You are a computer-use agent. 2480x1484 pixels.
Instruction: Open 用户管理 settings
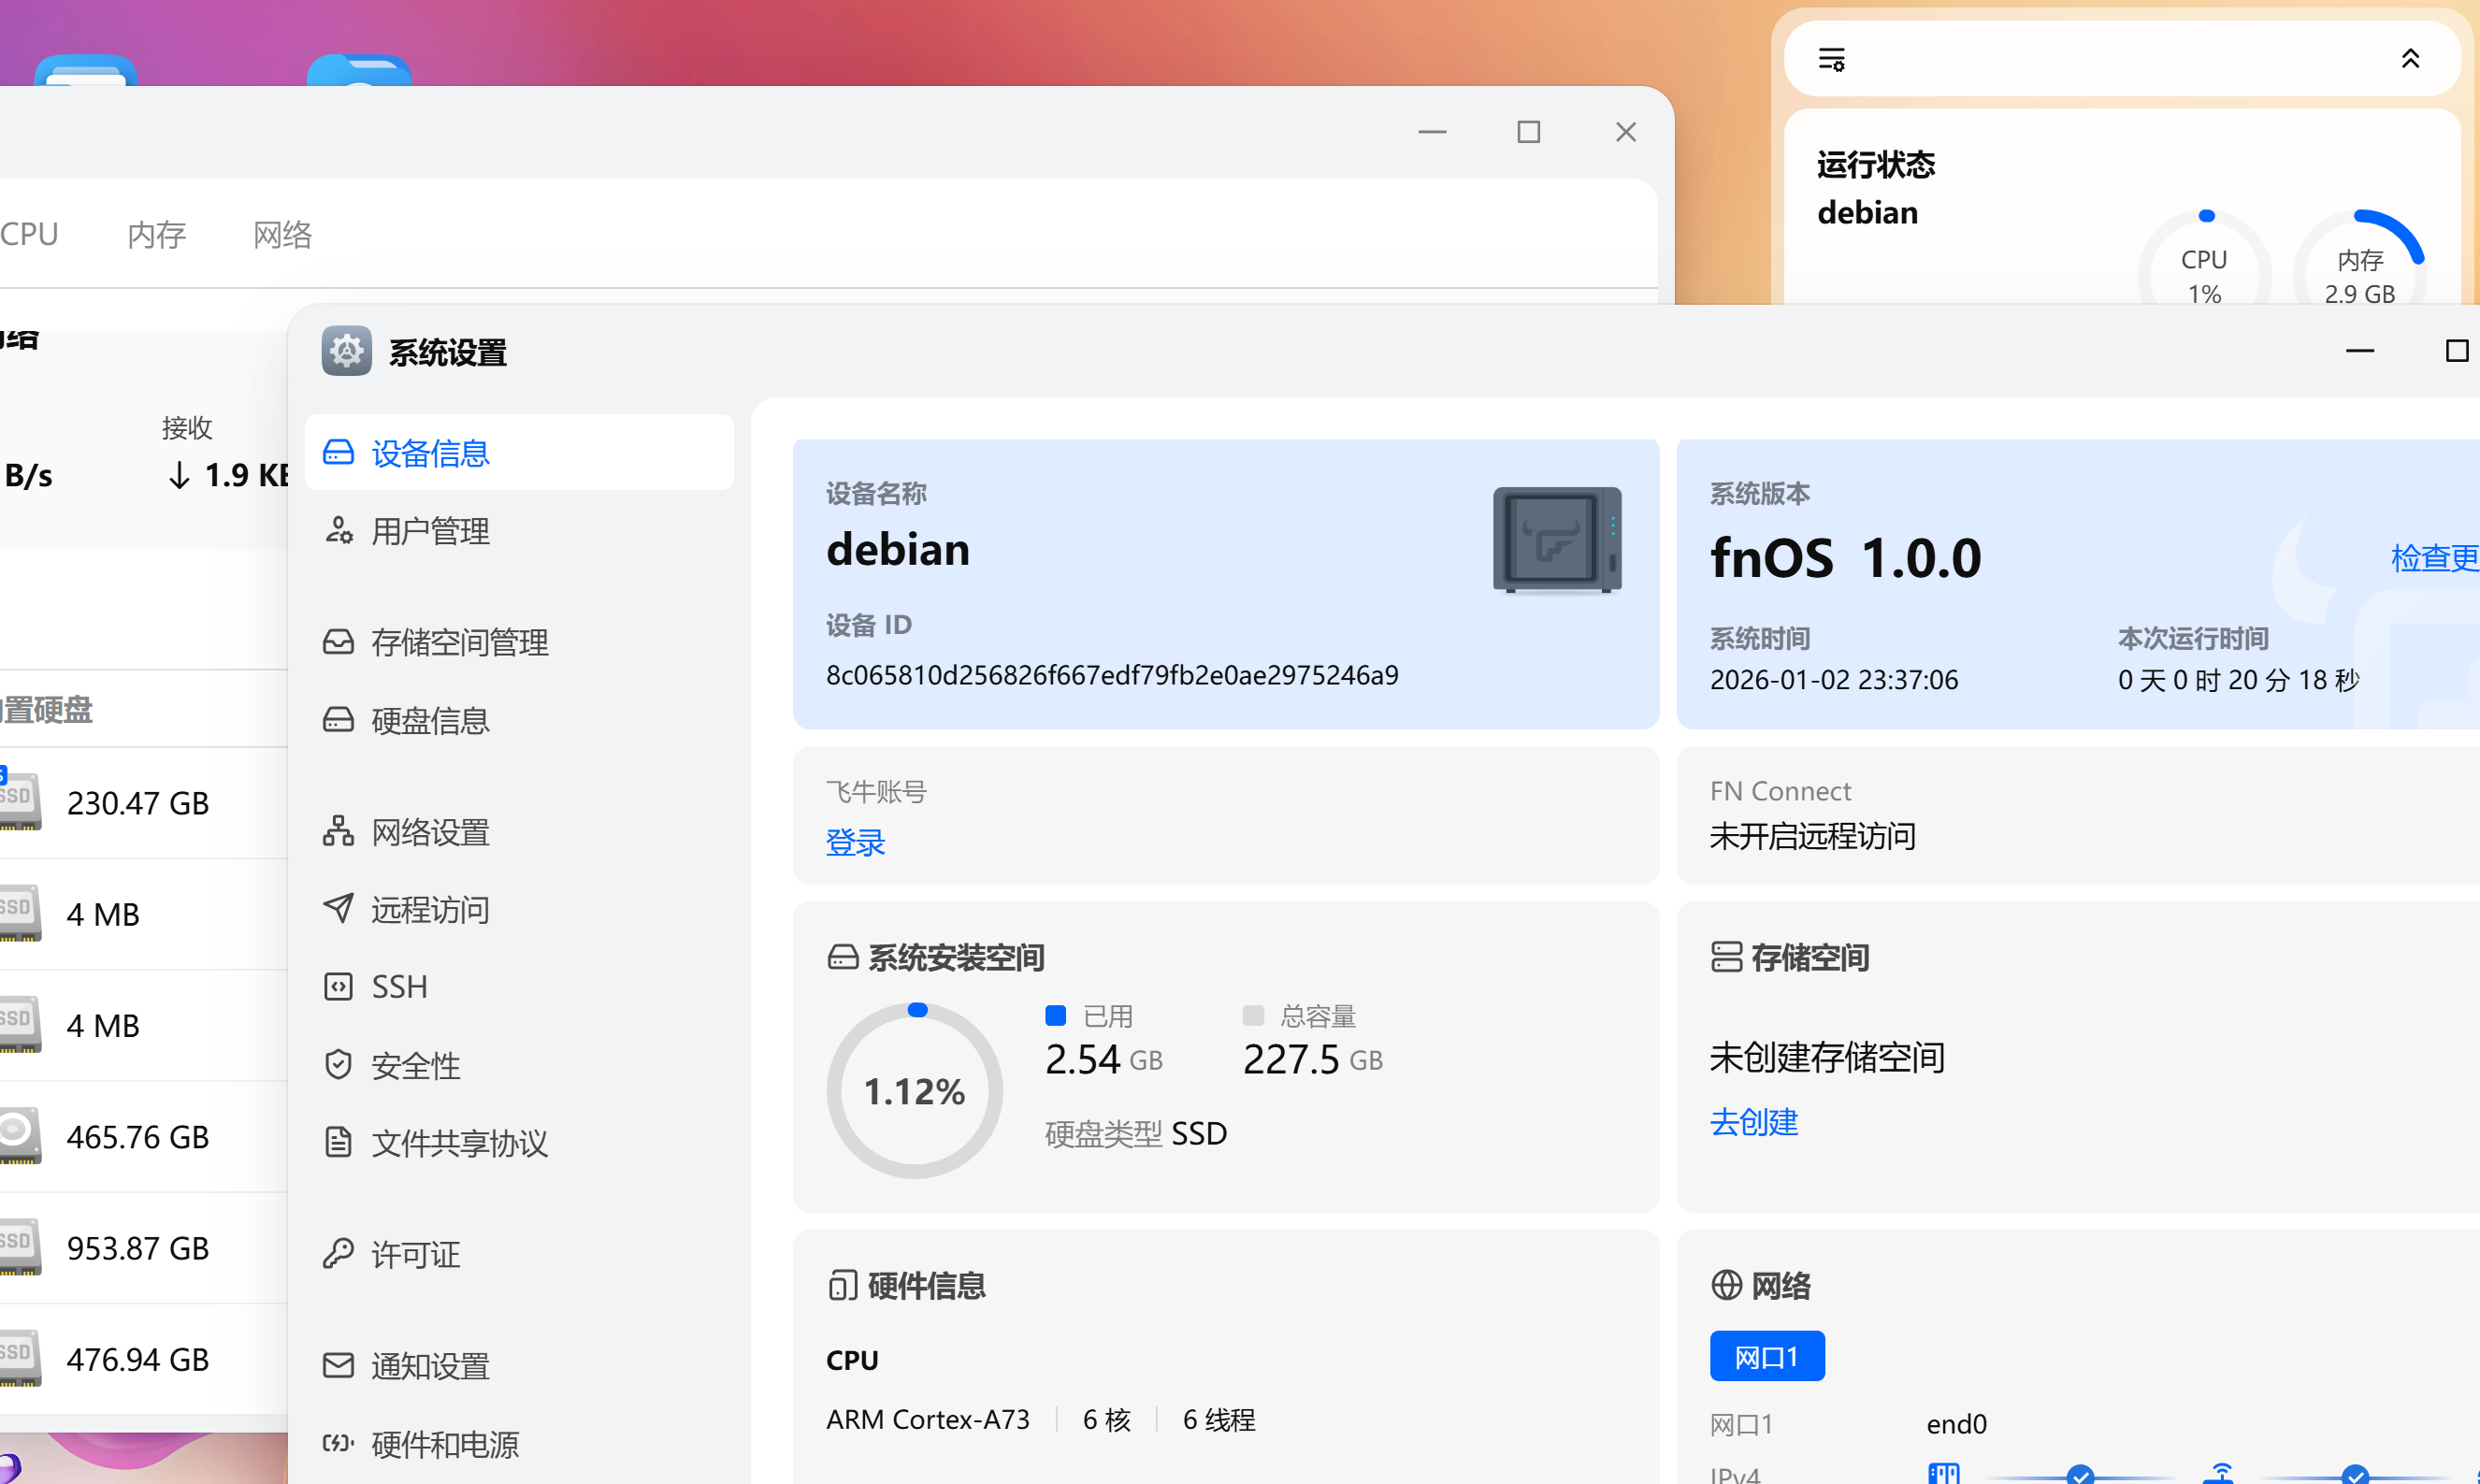[430, 531]
